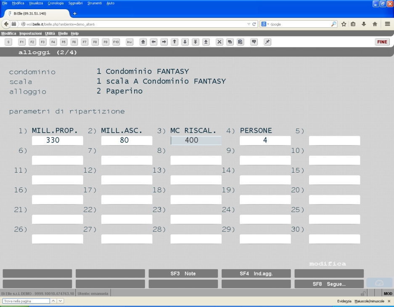This screenshot has height=307, width=394.
Task: Open the downloads arrow icon
Action: [x=364, y=24]
